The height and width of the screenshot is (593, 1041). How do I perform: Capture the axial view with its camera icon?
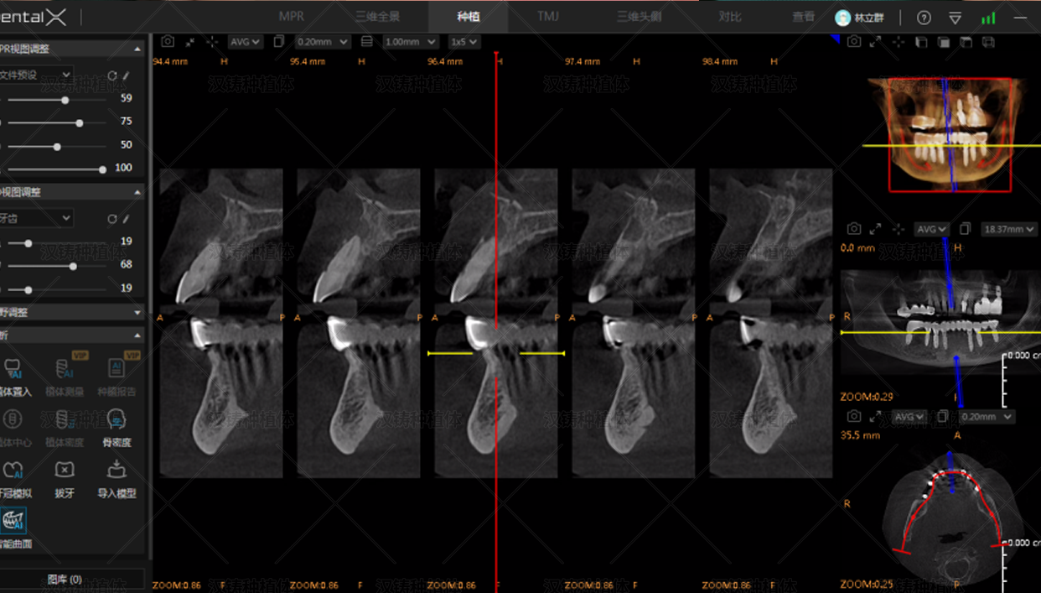(853, 416)
